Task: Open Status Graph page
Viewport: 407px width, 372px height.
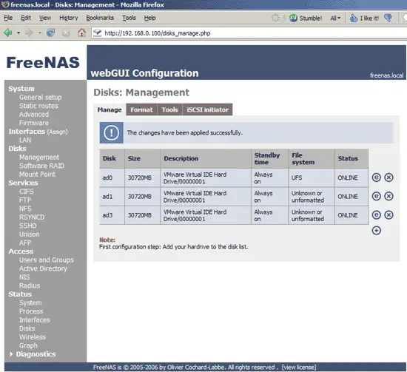Action: [28, 345]
